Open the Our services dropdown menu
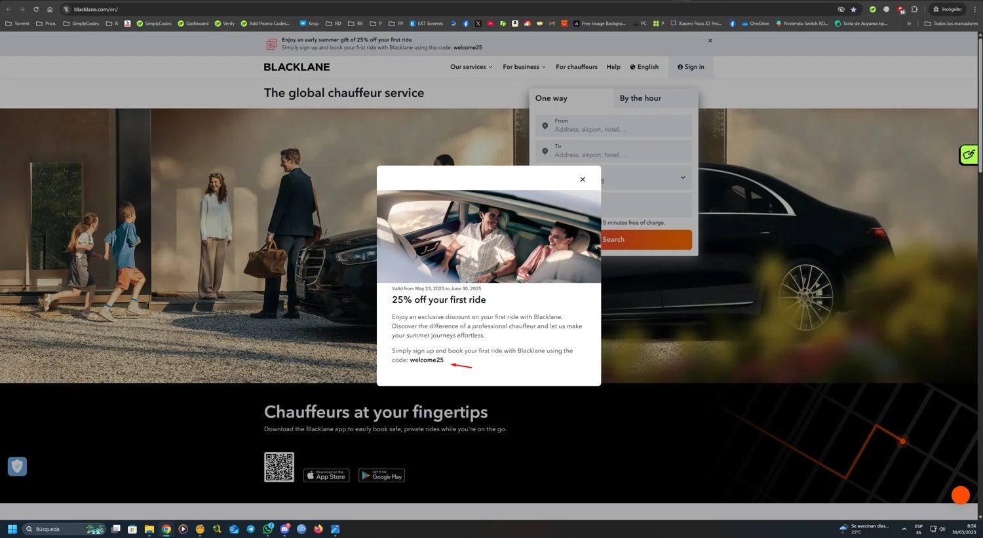The height and width of the screenshot is (538, 983). coord(471,67)
